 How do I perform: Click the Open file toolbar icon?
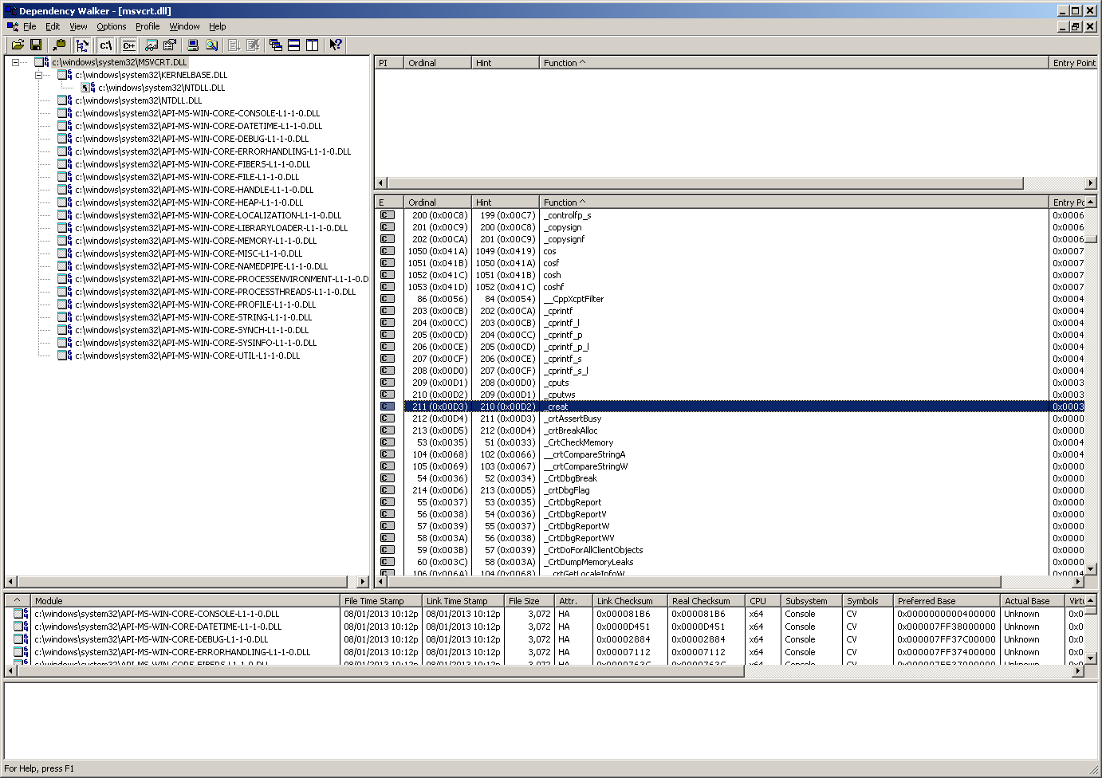point(18,45)
